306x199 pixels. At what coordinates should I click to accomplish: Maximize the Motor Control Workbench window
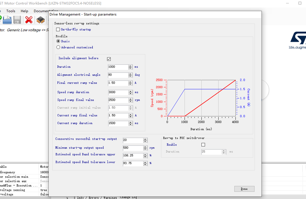pos(300,3)
